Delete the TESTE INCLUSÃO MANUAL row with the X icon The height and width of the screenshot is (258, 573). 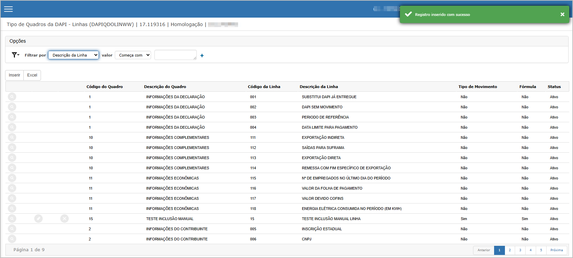(64, 219)
